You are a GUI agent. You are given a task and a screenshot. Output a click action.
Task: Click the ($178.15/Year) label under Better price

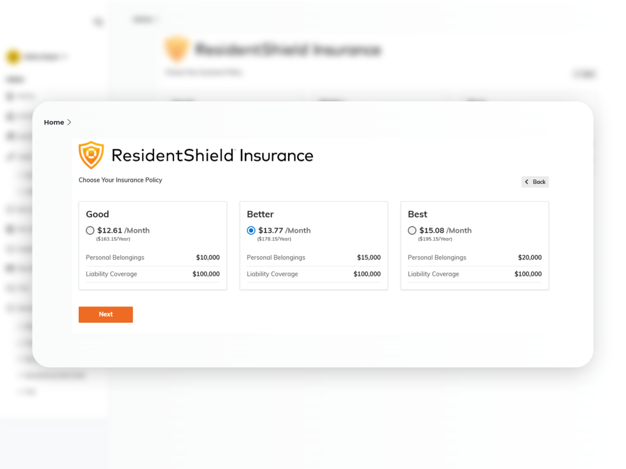pos(274,238)
